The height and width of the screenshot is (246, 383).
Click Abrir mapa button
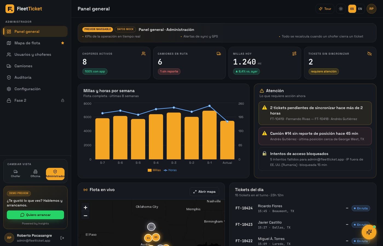coord(204,192)
